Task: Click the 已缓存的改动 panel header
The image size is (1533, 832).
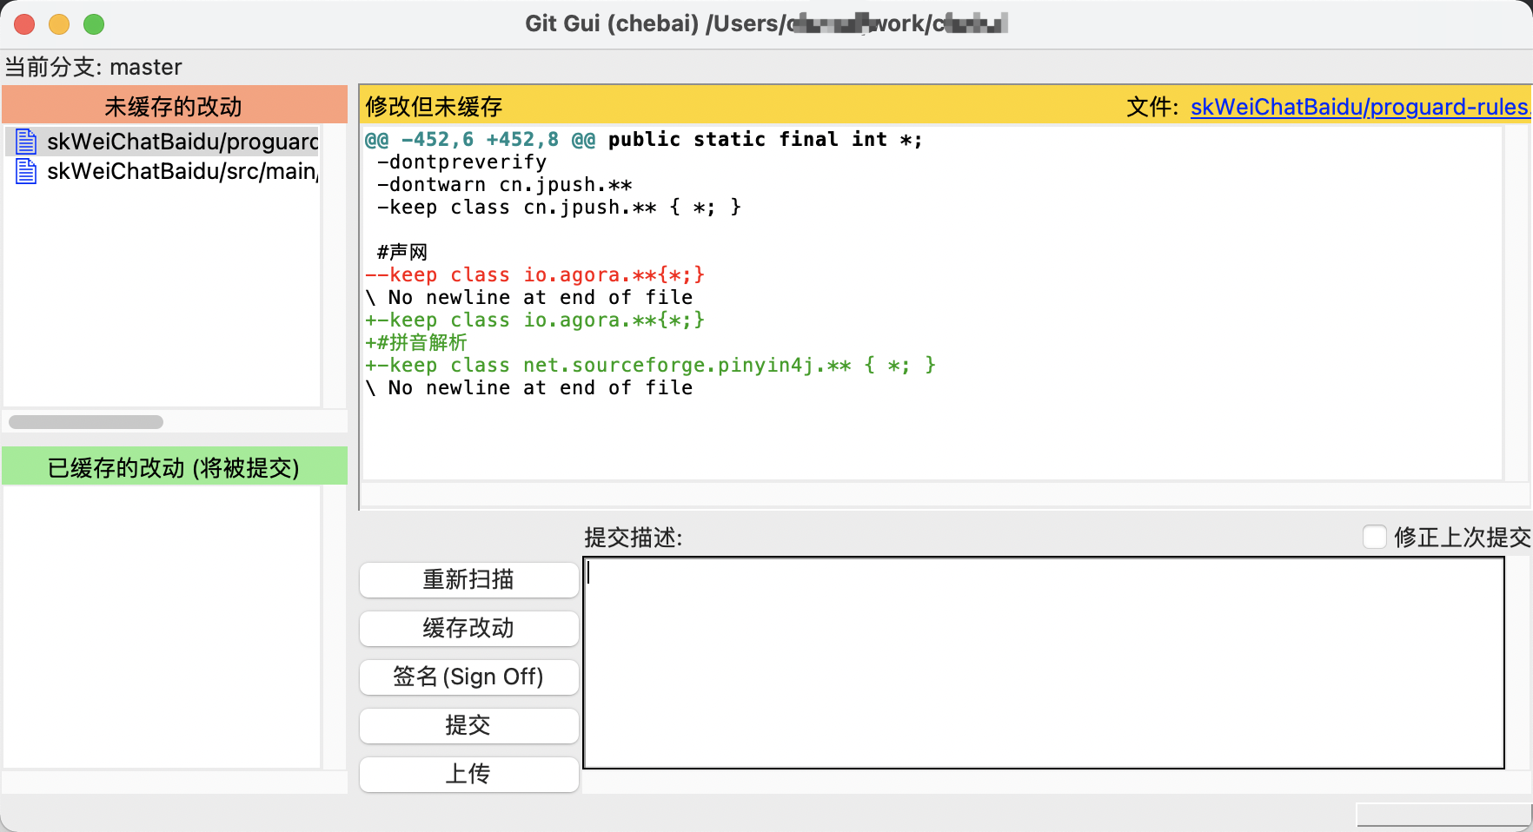Action: [174, 466]
